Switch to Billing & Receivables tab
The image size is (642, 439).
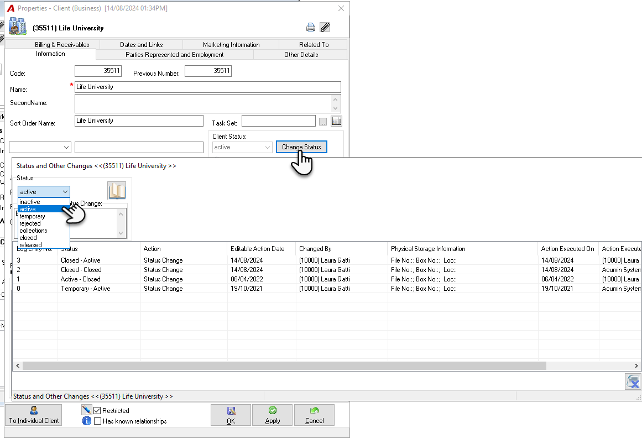click(62, 45)
